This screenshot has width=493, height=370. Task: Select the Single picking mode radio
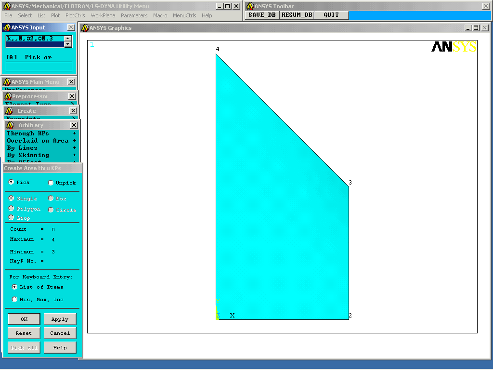tap(12, 198)
